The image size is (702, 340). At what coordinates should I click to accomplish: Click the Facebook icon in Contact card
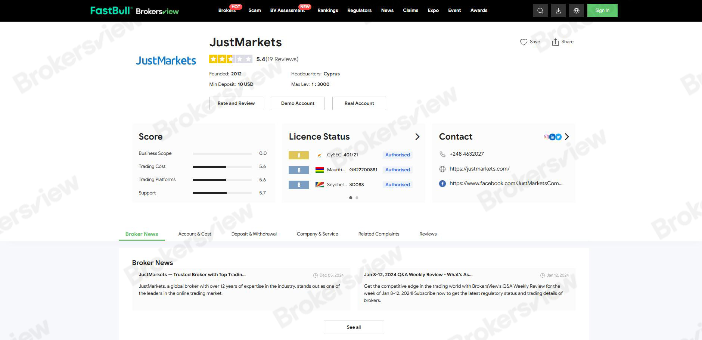coord(442,184)
